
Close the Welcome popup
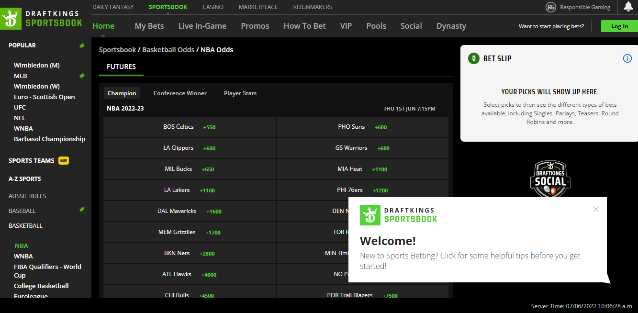595,209
